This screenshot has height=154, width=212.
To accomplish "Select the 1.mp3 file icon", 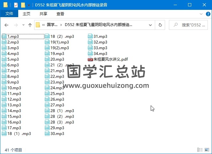I will pos(4,37).
